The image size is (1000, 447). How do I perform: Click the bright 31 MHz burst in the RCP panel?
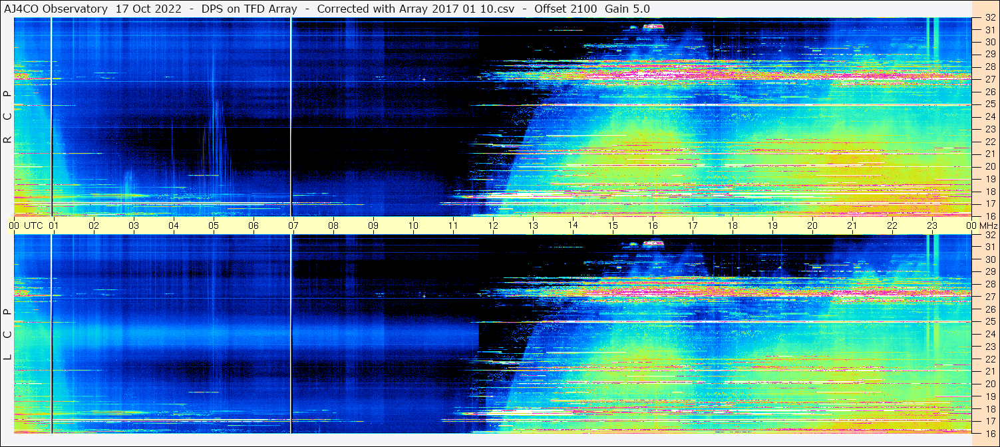click(x=653, y=27)
